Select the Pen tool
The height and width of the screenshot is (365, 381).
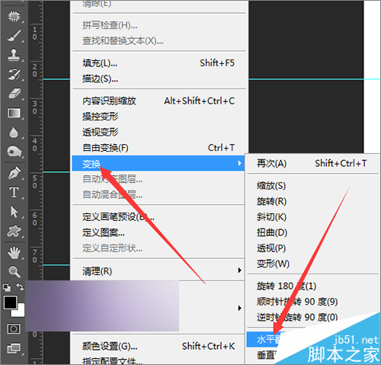point(14,173)
